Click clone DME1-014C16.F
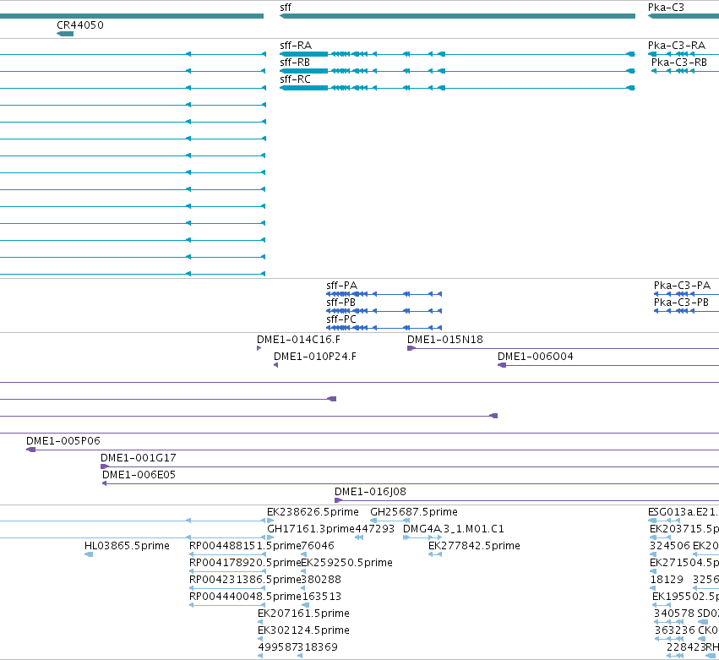 coord(259,348)
